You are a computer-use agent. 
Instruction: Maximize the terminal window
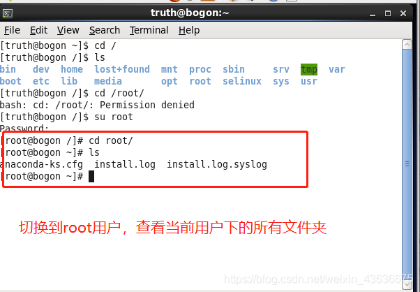pos(388,13)
